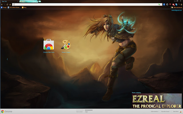Click the Chrome logo in footer bar
This screenshot has height=114, width=183.
pyautogui.click(x=7, y=111)
